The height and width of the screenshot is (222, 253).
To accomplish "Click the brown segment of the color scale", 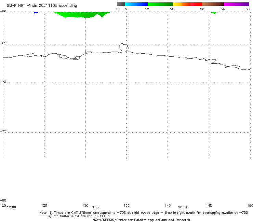I will (213, 4).
